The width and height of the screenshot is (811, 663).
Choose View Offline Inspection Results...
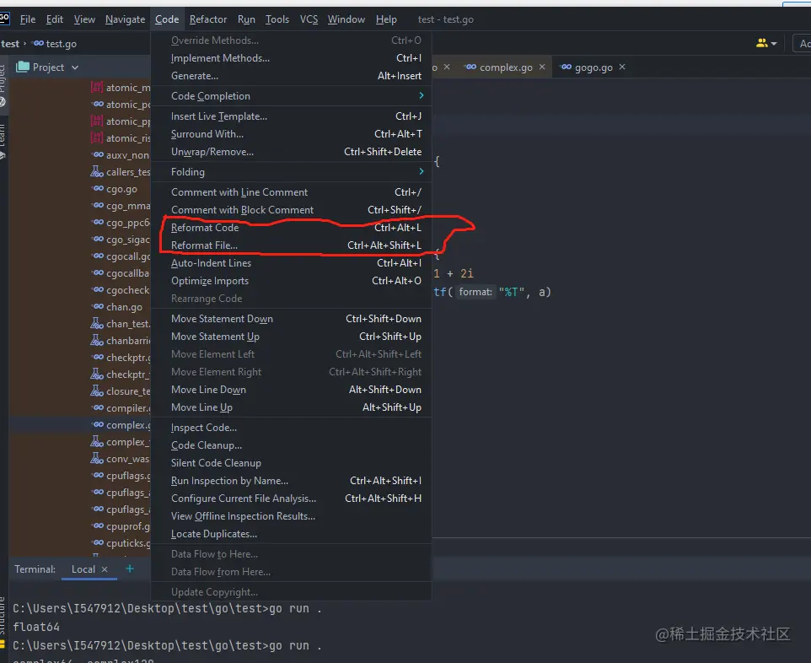292,516
